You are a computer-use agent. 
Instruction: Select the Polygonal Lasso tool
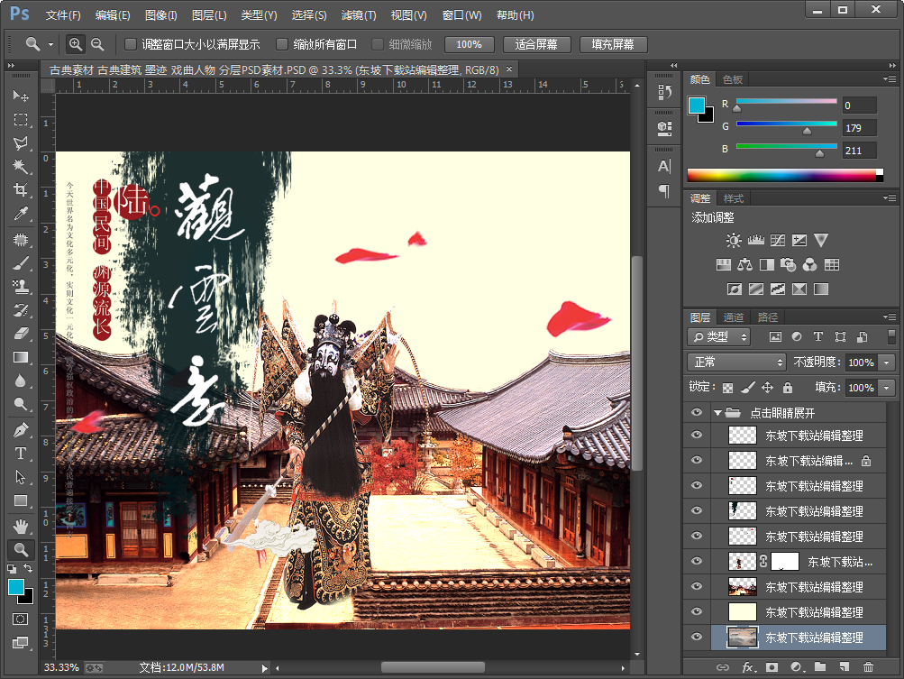coord(21,143)
